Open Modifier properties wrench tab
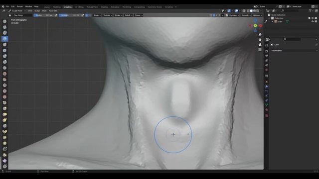Screen dimensions: 319x179 click(x=267, y=86)
